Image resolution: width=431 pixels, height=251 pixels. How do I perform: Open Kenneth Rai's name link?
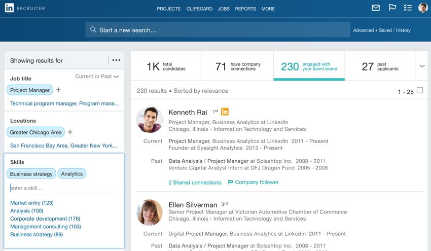tap(188, 112)
